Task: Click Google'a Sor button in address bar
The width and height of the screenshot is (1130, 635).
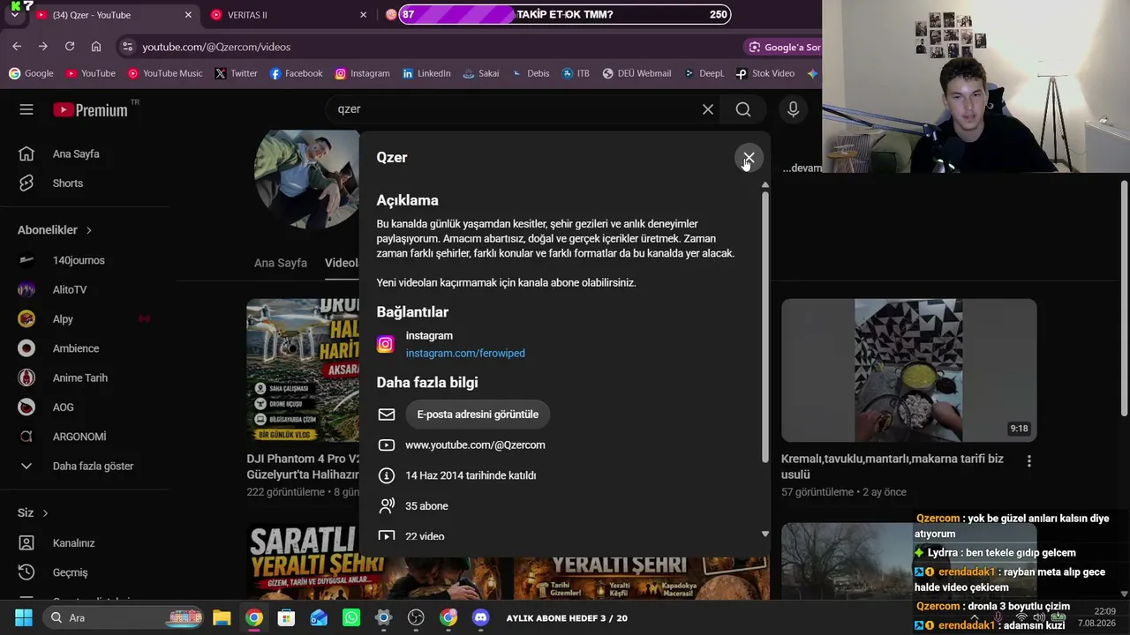Action: point(785,47)
